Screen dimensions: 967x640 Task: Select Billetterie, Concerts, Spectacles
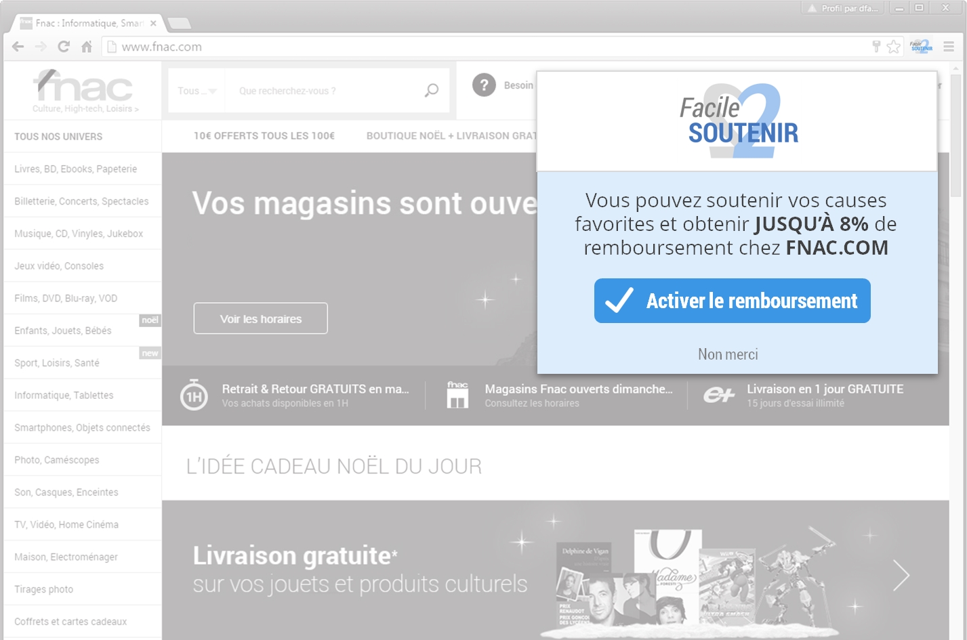click(x=83, y=201)
